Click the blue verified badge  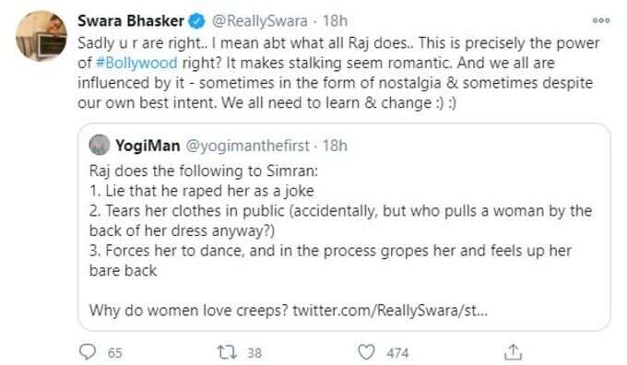pos(196,21)
